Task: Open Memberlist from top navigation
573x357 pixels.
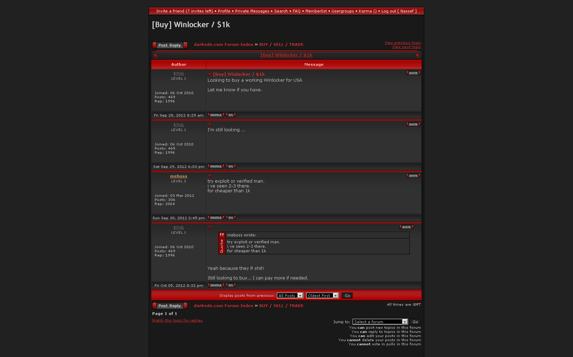Action: pos(316,11)
